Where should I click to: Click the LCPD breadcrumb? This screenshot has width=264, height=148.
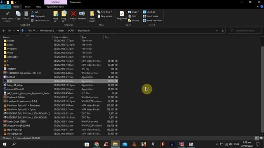(71, 31)
